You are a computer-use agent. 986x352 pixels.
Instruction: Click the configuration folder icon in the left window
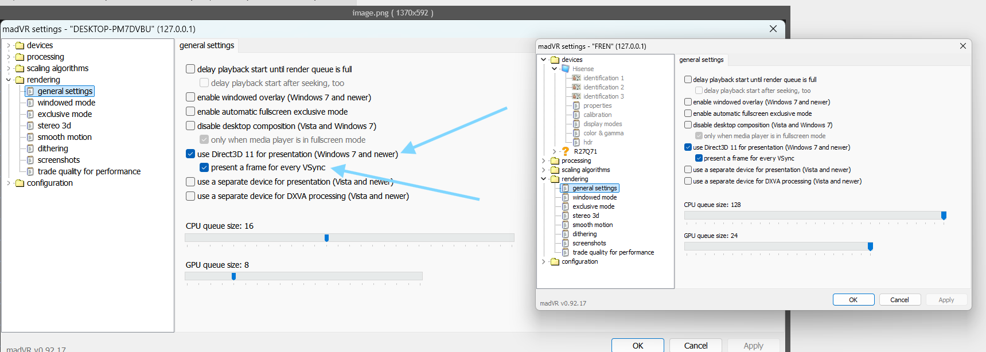[20, 183]
